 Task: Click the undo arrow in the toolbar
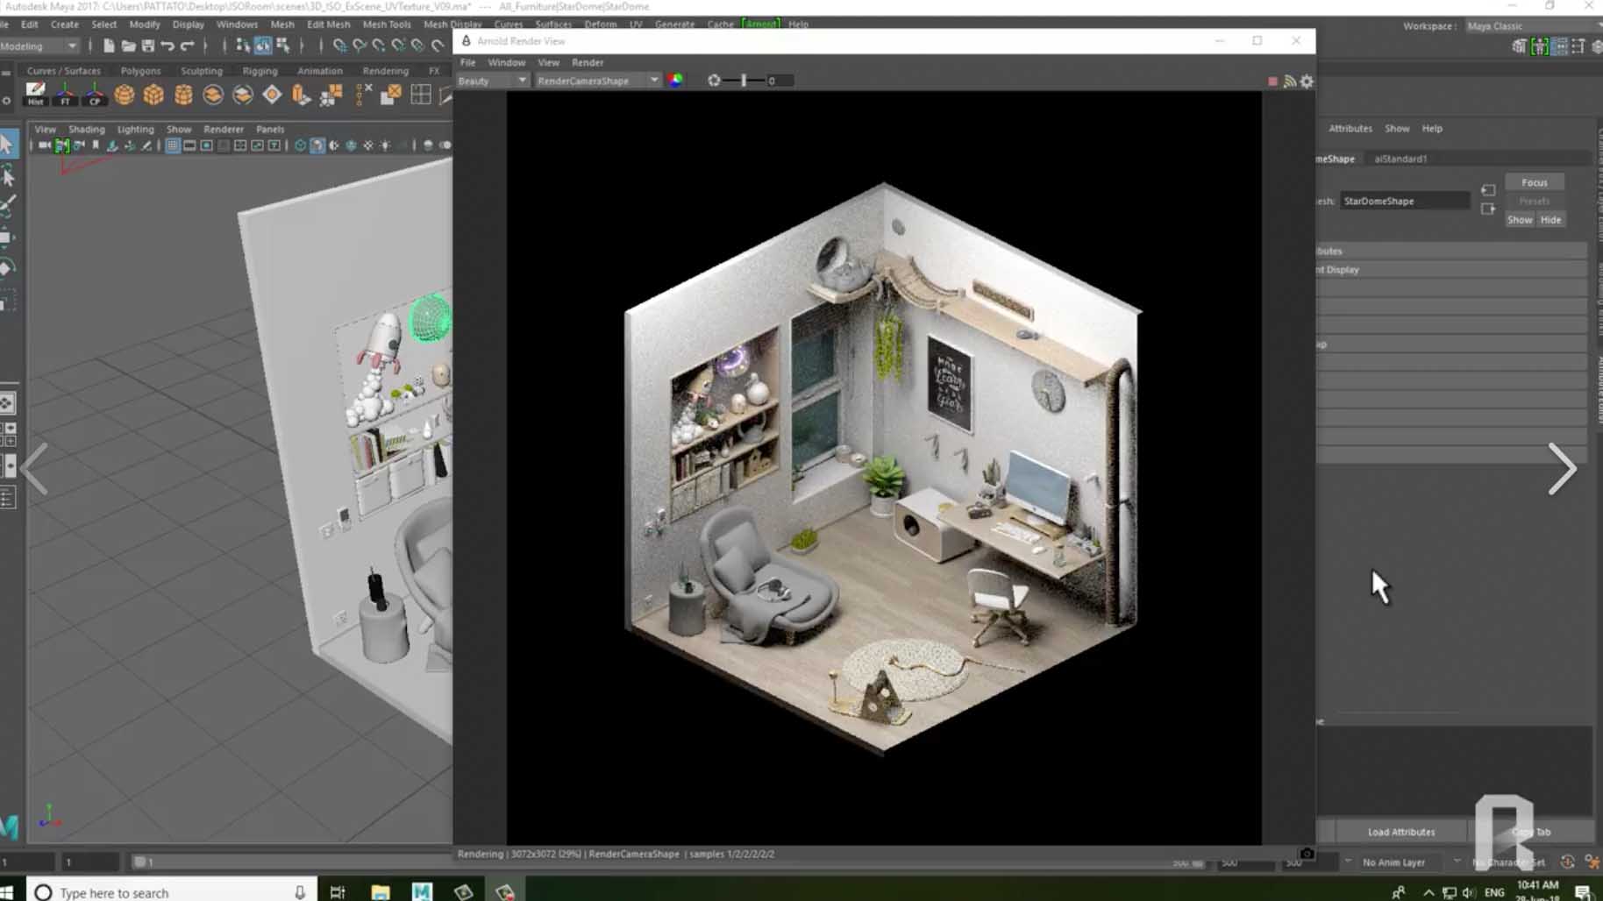tap(167, 46)
